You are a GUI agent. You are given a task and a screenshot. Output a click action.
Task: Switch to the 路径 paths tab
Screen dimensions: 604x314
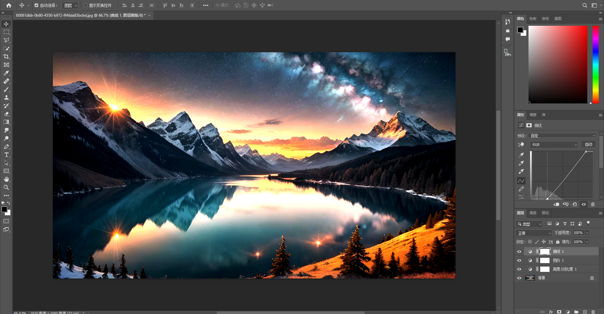(x=545, y=213)
